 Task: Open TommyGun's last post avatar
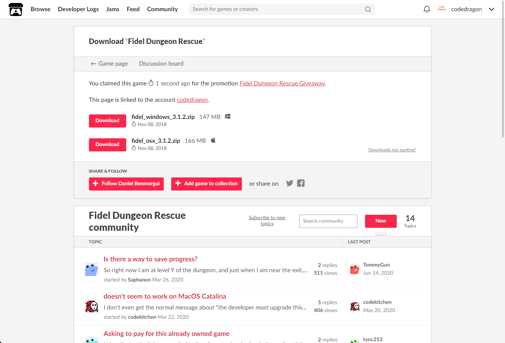tap(355, 269)
